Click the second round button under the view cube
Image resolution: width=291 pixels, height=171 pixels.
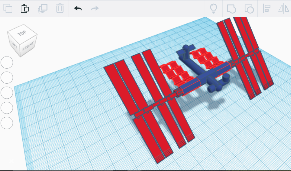pos(7,78)
